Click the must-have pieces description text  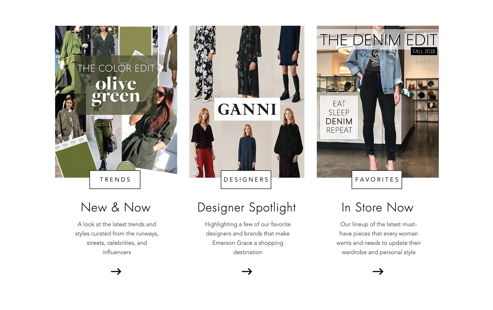tap(379, 238)
